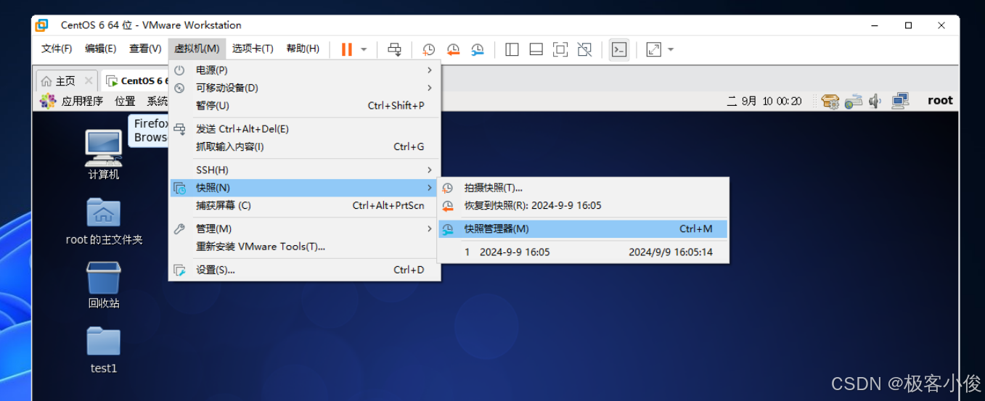The width and height of the screenshot is (985, 401).
Task: Open 设置(S)... from the menu
Action: click(x=304, y=270)
